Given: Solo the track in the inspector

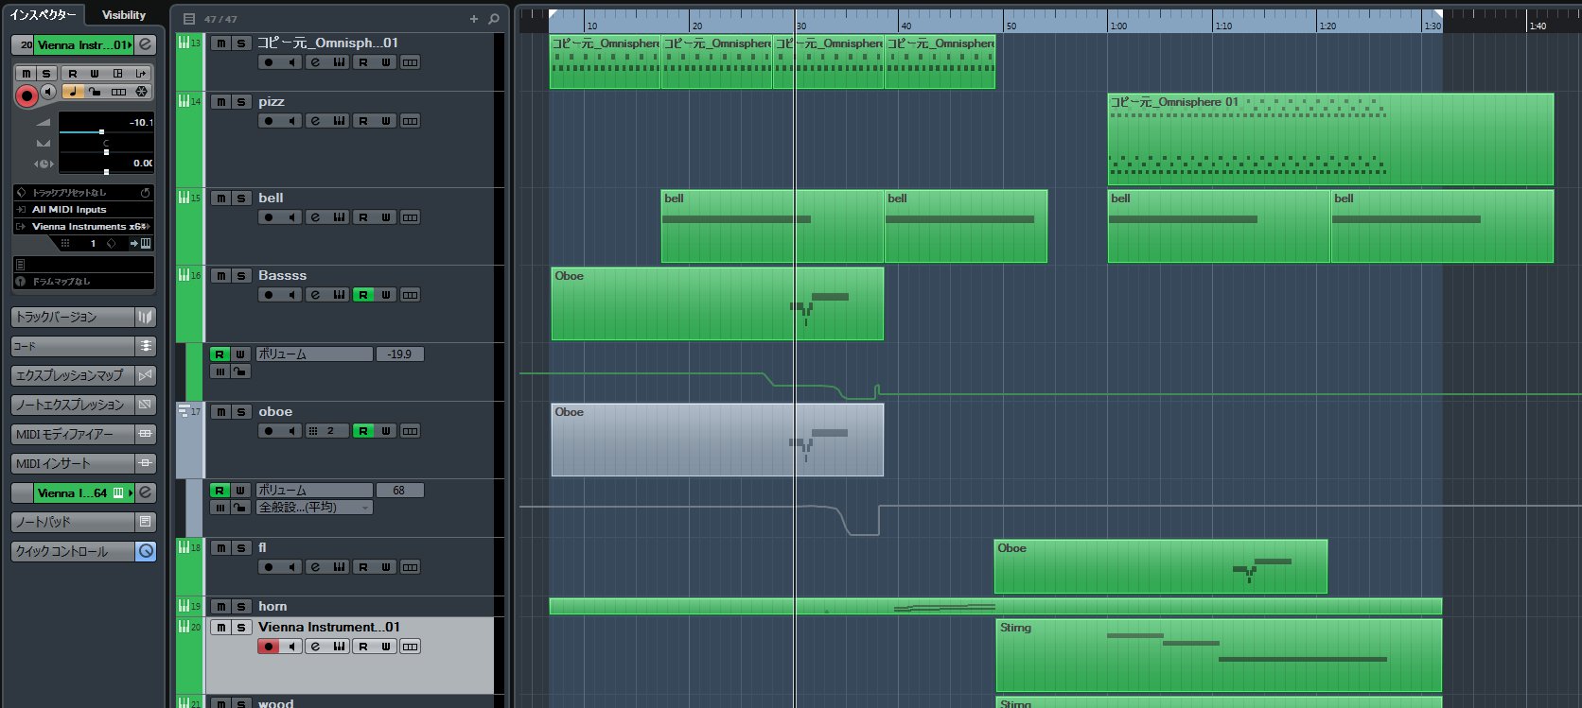Looking at the screenshot, I should coord(45,73).
